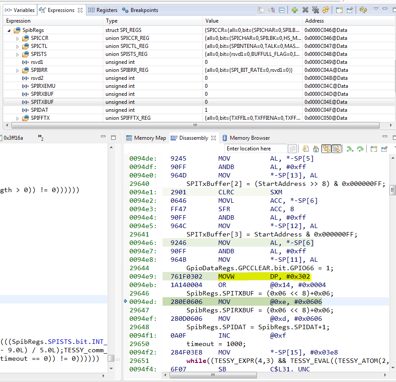Image resolution: width=396 pixels, height=382 pixels.
Task: Show hidden editor tabs via chevron
Action: pos(40,138)
